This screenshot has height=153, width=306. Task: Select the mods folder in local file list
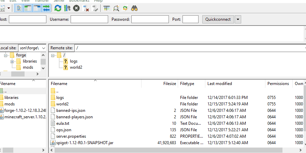pos(10,104)
